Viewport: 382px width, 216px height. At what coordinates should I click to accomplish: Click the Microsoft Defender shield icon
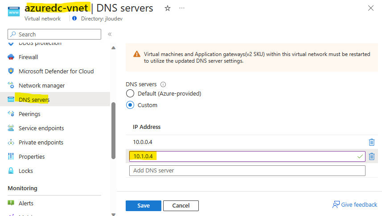(11, 71)
